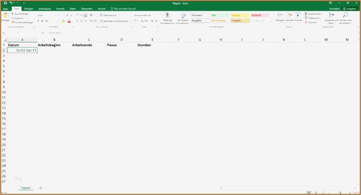Screen dimensions: 361x195
Task: Click the zoom slider in the status bar
Action: tap(340, 192)
